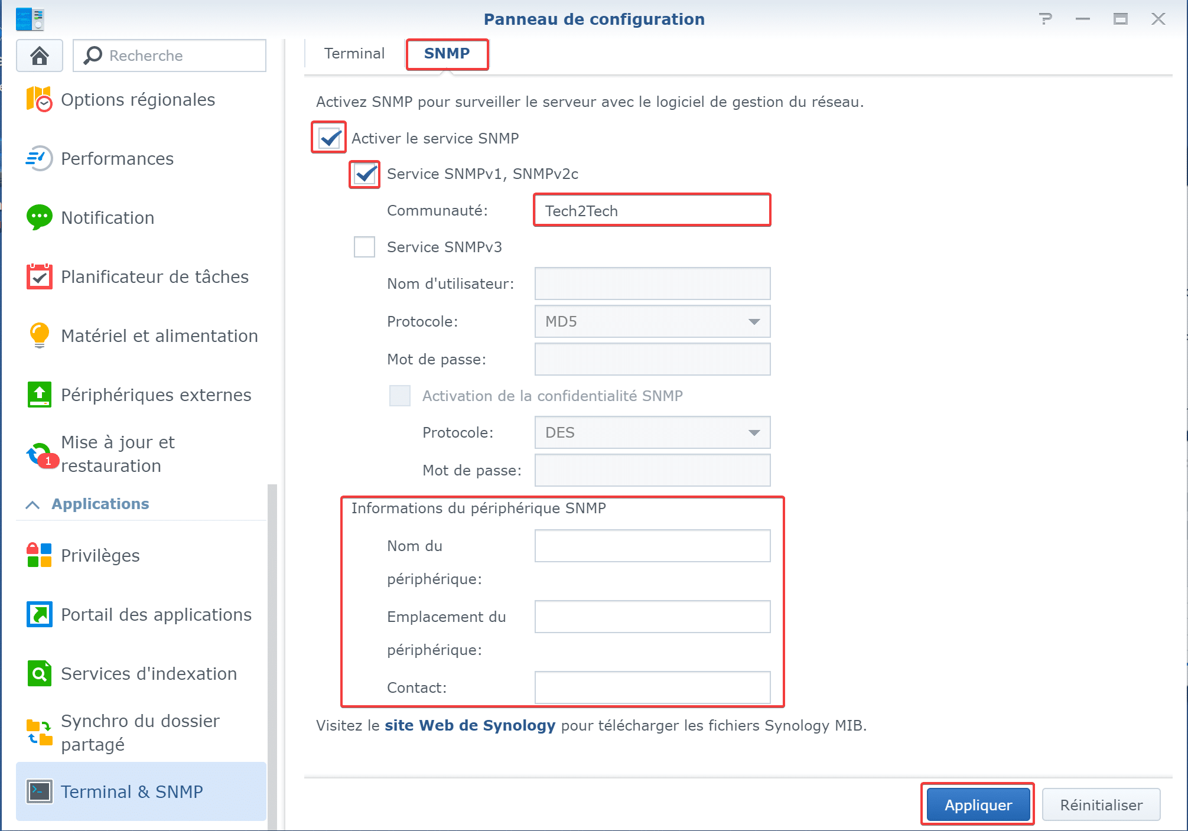Open the Notification settings entry

(108, 217)
